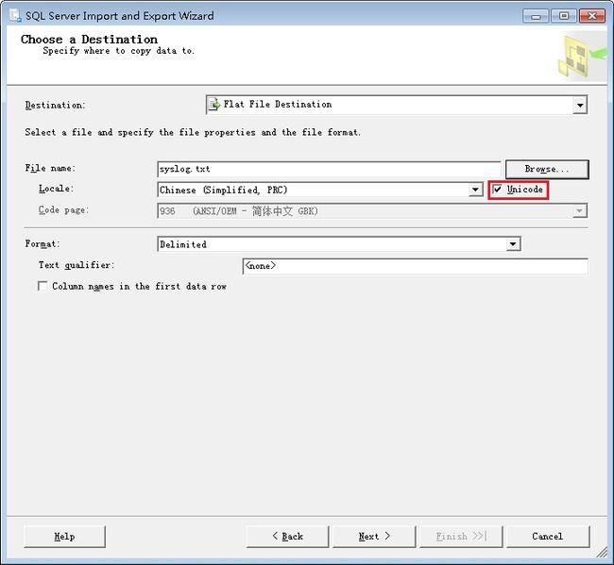Enable Column names in the first data row
The height and width of the screenshot is (565, 614).
43,286
